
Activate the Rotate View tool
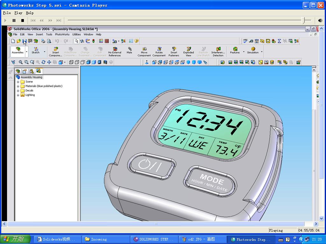[x=43, y=62]
